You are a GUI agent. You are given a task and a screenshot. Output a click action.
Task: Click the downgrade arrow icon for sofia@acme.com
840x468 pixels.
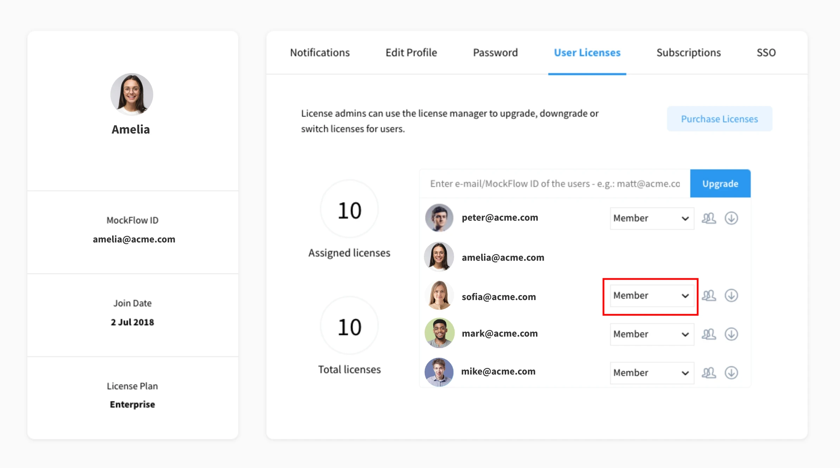coord(731,295)
